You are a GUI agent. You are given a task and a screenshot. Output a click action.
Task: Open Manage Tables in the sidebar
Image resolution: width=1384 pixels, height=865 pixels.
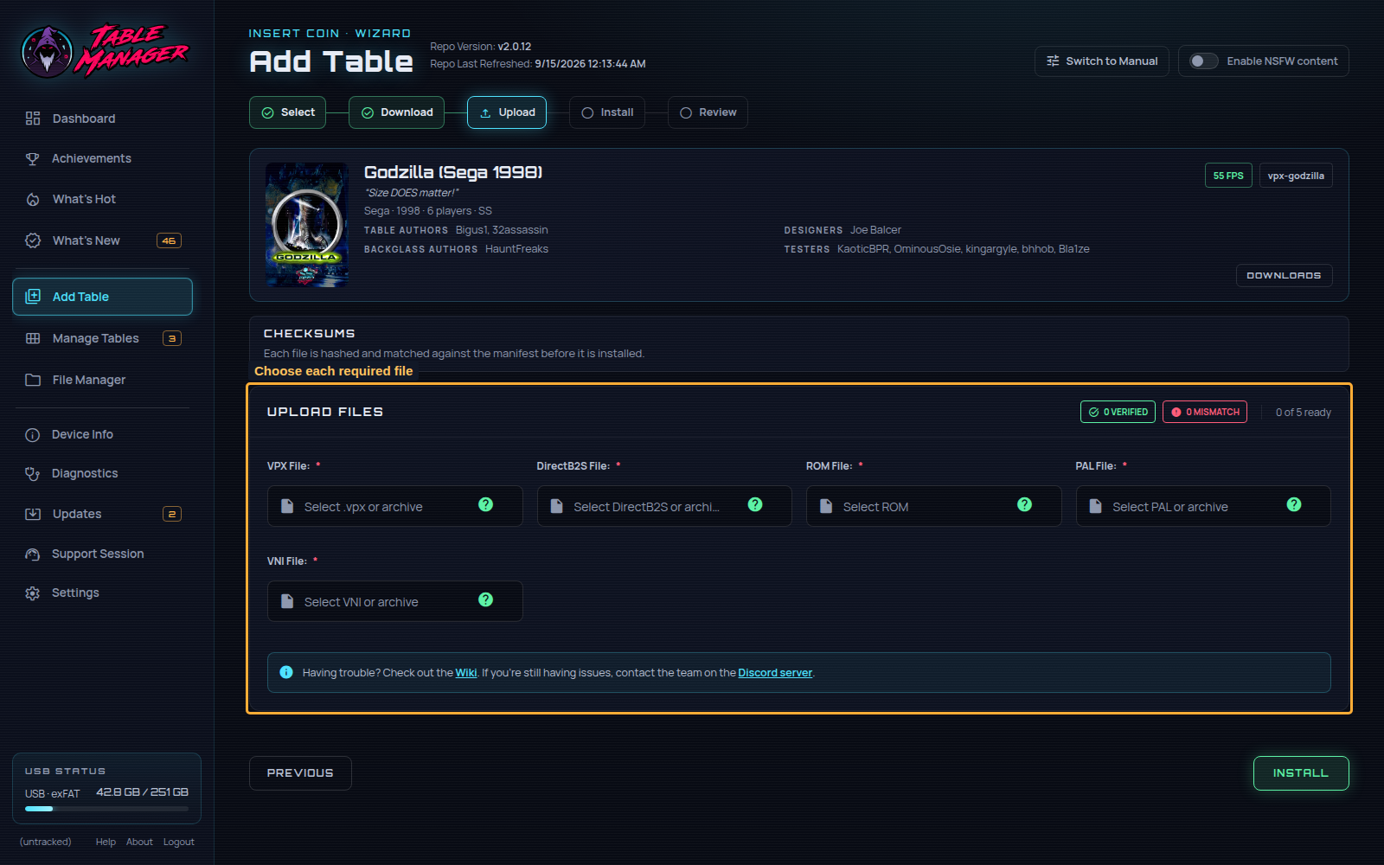pyautogui.click(x=102, y=338)
